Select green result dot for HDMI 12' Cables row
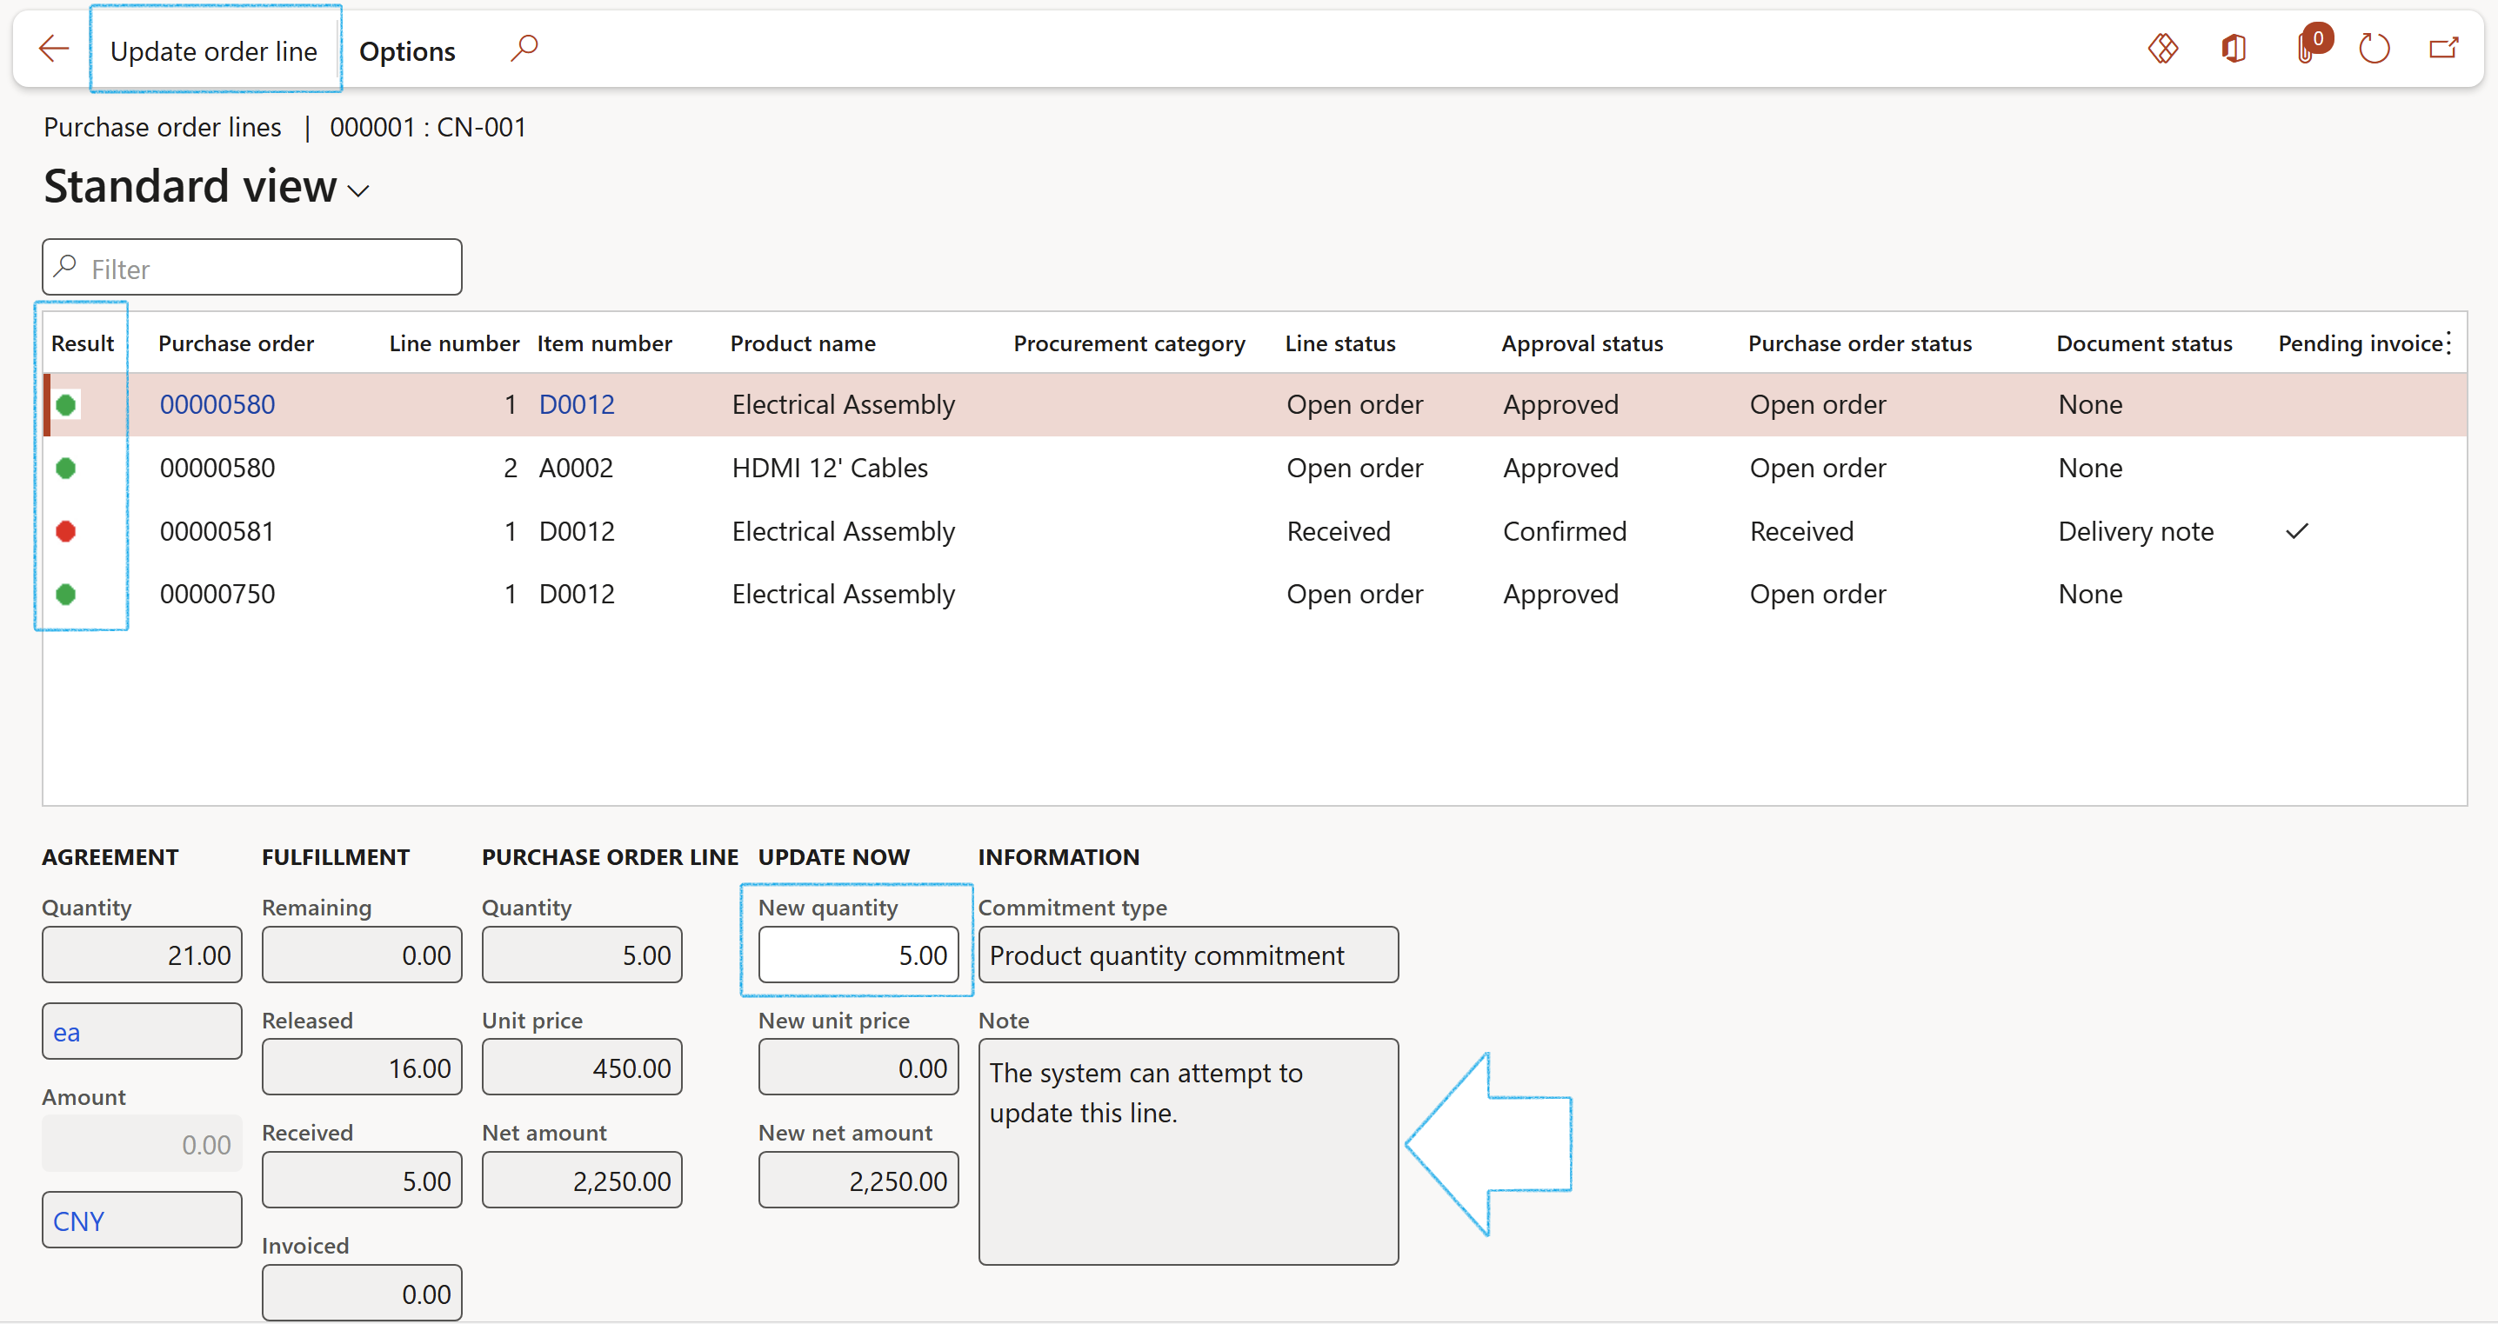Viewport: 2498px width, 1324px height. click(66, 469)
